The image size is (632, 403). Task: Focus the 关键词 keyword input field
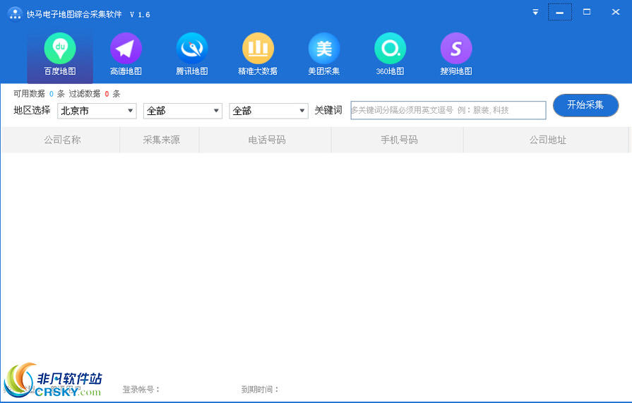coord(448,110)
